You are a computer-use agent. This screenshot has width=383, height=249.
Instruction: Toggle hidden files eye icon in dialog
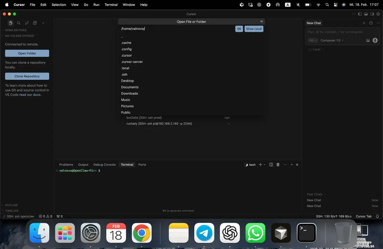[262, 22]
